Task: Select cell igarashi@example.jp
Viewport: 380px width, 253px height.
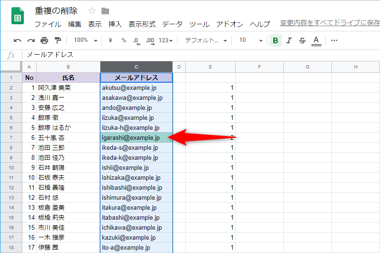Action: coord(137,138)
